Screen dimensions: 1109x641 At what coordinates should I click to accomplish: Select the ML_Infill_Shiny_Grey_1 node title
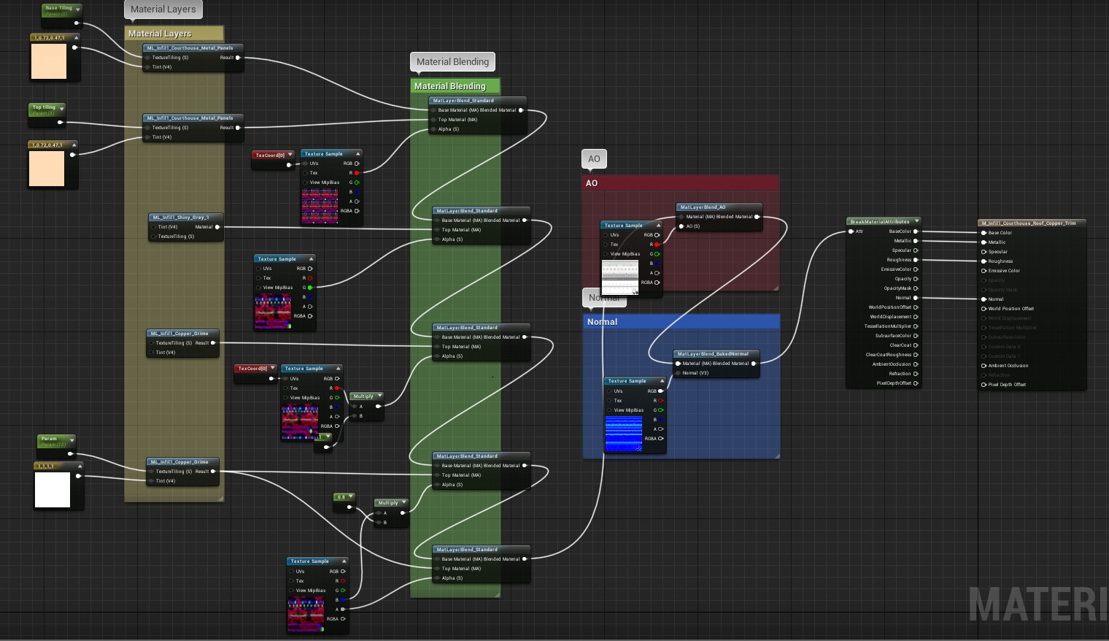[x=181, y=218]
